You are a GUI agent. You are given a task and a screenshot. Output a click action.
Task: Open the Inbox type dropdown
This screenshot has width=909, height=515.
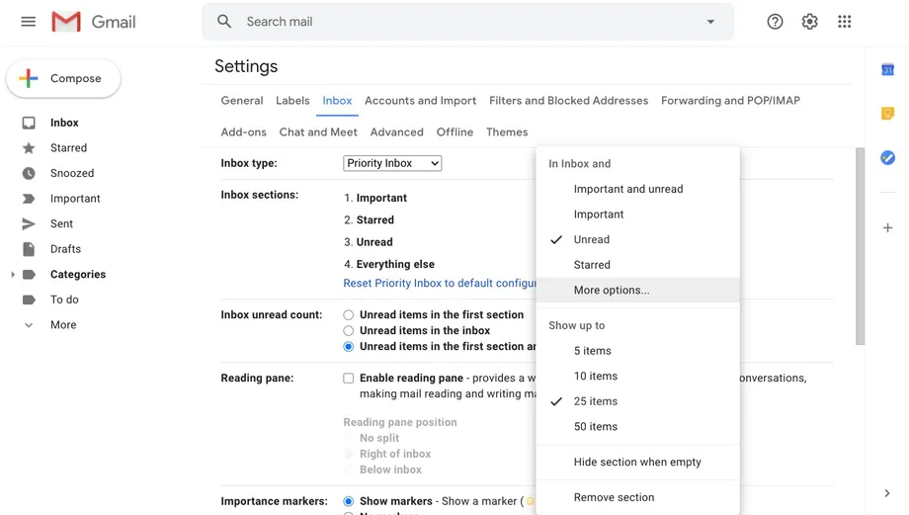pos(392,163)
